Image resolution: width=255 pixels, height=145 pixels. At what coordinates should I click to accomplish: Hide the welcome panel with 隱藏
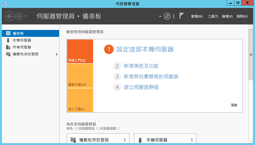coord(234,105)
